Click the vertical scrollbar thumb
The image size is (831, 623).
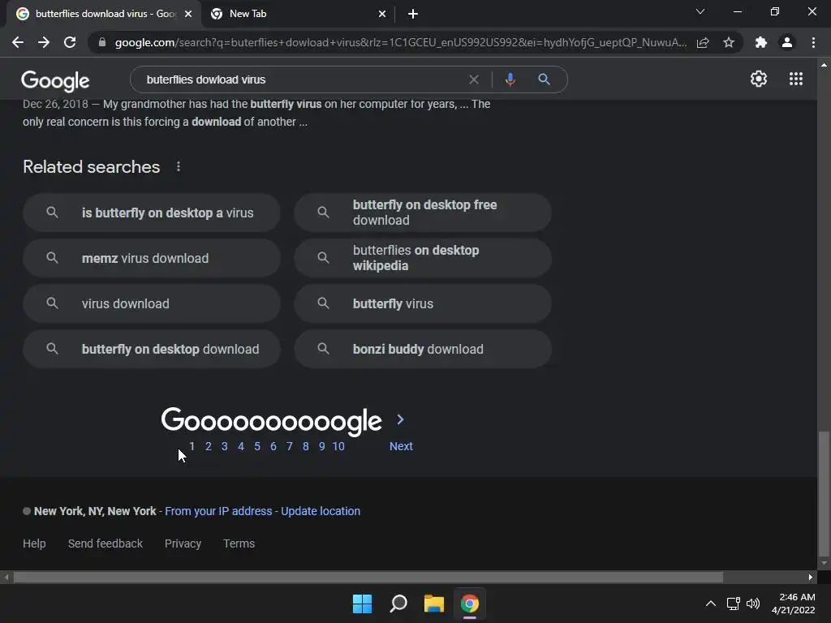tap(824, 492)
